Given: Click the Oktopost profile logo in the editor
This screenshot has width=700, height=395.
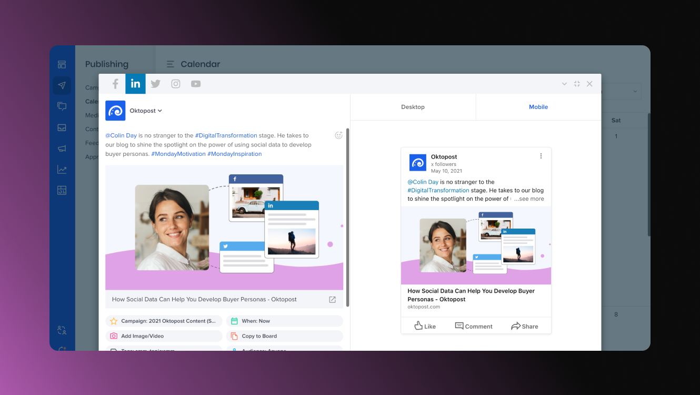Looking at the screenshot, I should [x=115, y=111].
